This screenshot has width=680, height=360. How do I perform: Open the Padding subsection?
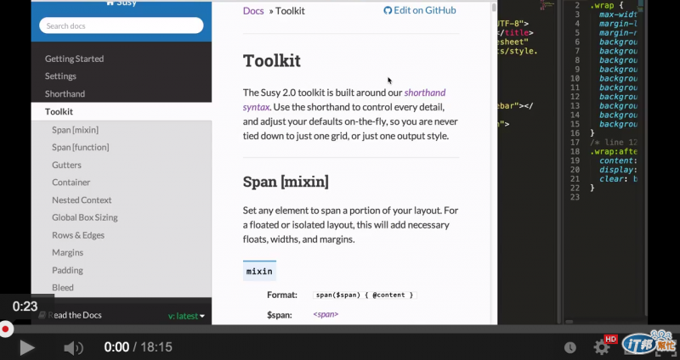67,270
